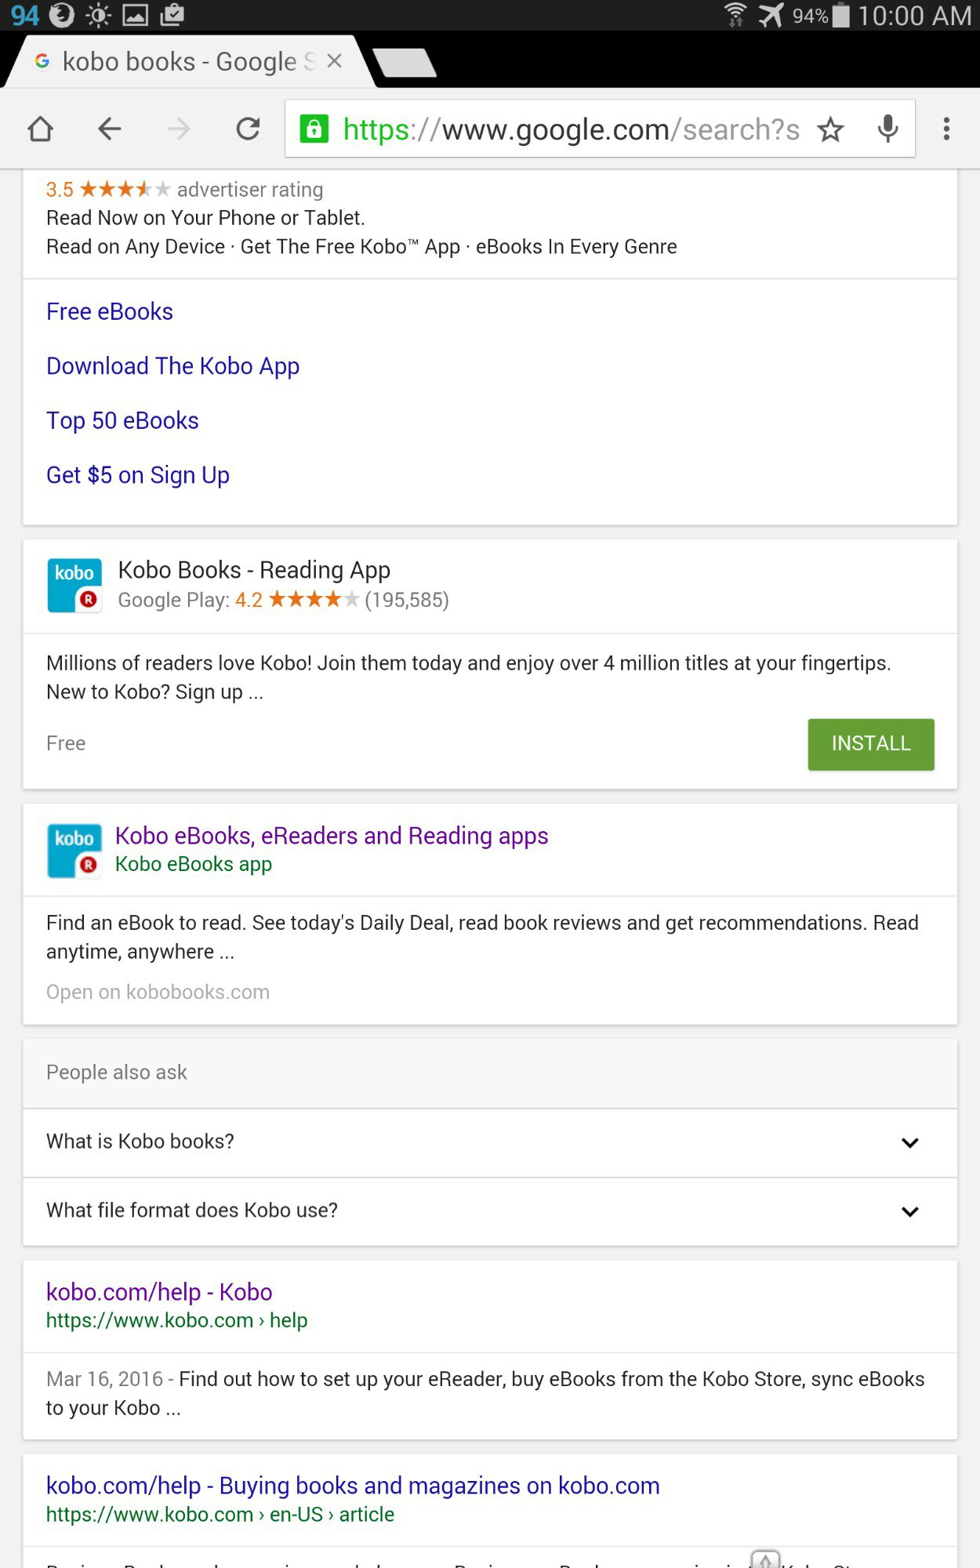Tap Kobo eBooks app result icon

(74, 851)
